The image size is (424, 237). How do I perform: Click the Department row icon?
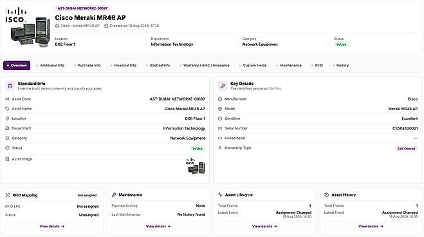pyautogui.click(x=7, y=128)
